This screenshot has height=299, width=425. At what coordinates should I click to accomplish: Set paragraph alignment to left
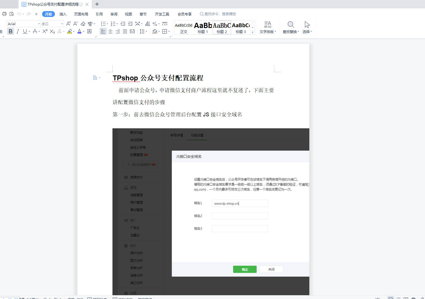(x=103, y=31)
